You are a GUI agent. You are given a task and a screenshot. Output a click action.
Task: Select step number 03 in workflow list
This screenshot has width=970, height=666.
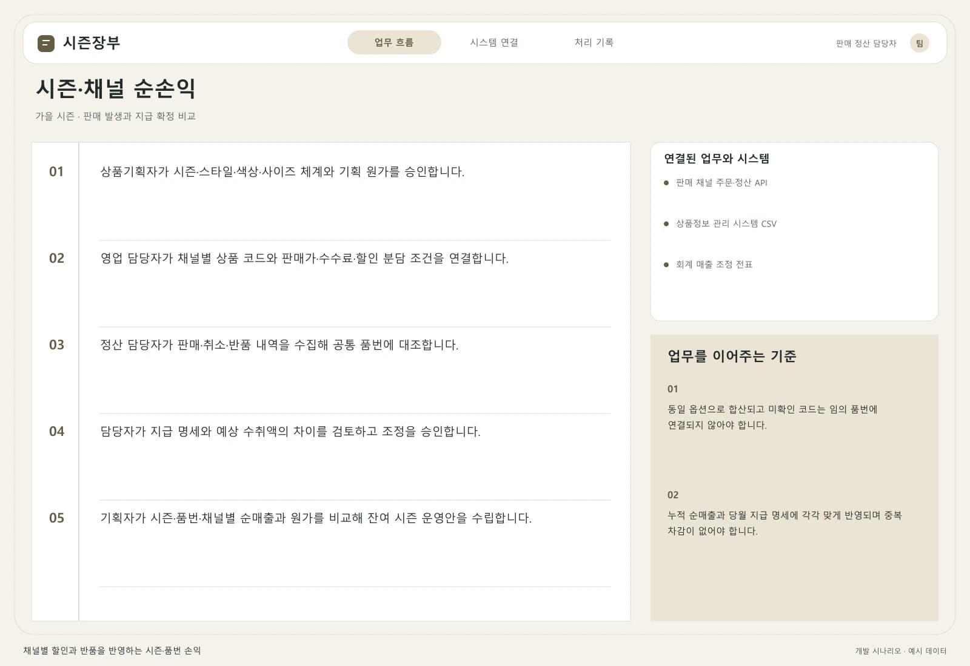(56, 345)
